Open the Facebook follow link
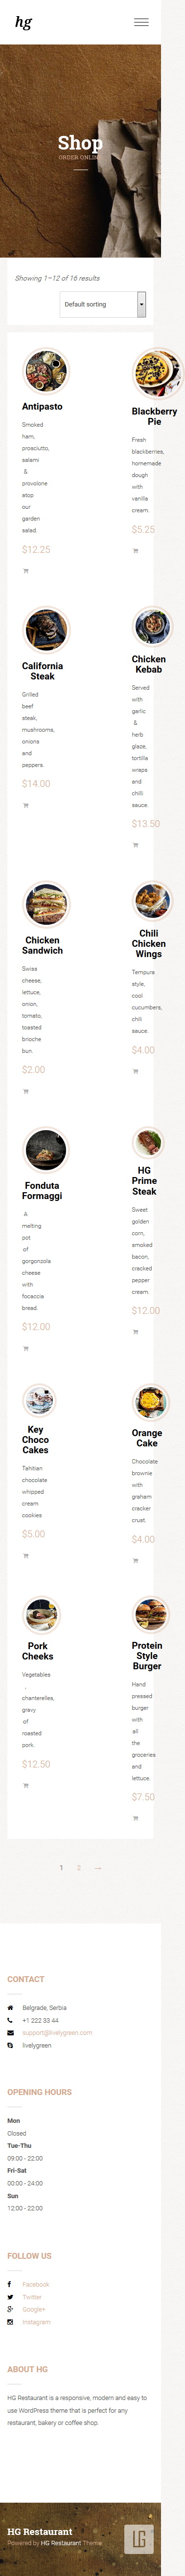The height and width of the screenshot is (2576, 185). click(35, 2284)
